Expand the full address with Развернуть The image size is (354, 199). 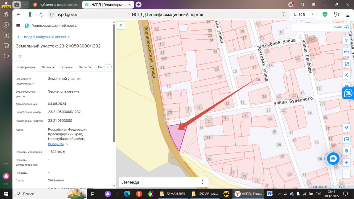[x=58, y=144]
